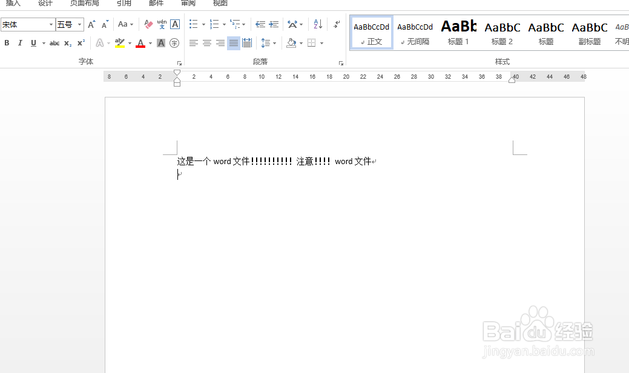Open the 插入 ribbon tab

[x=13, y=3]
